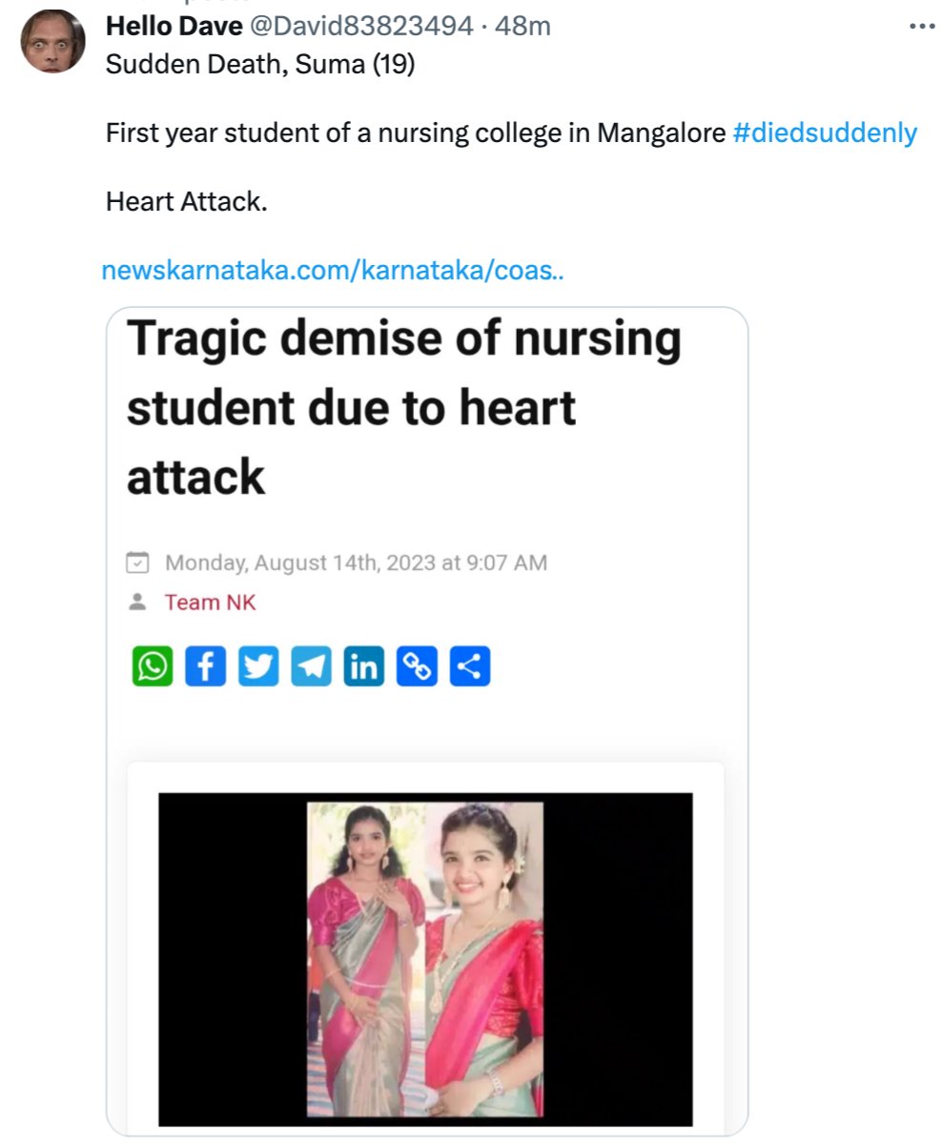Click the Twitter bird share icon
The height and width of the screenshot is (1144, 942).
pos(258,666)
